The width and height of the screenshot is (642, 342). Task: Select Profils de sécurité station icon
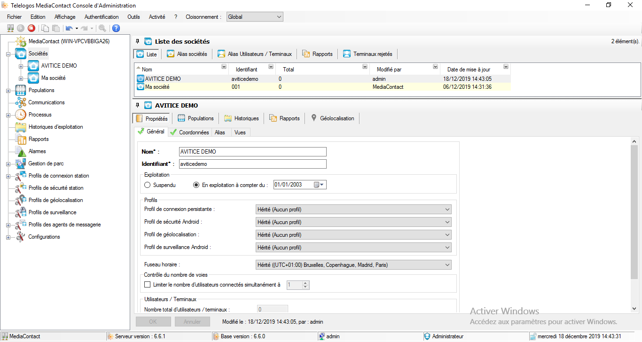coord(21,188)
